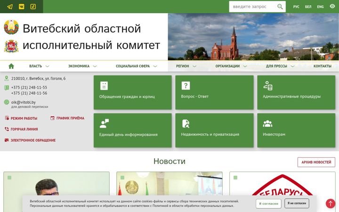Open Вопрос - Ответ label
Viewport: 339px width, 212px height.
pyautogui.click(x=195, y=97)
